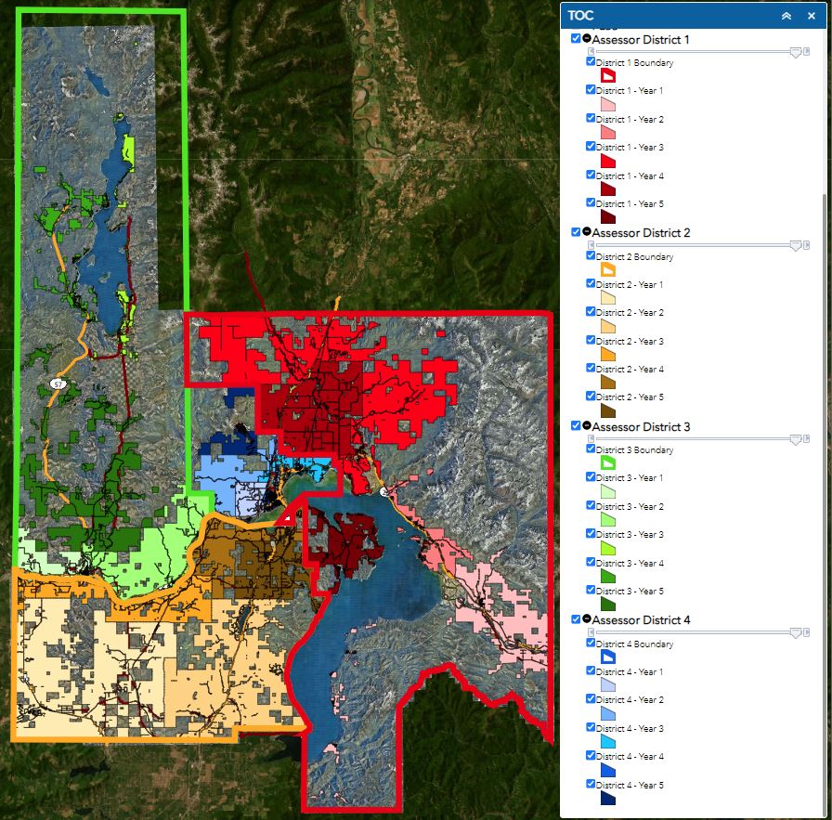Image resolution: width=832 pixels, height=820 pixels.
Task: Close the TOC panel
Action: [812, 15]
